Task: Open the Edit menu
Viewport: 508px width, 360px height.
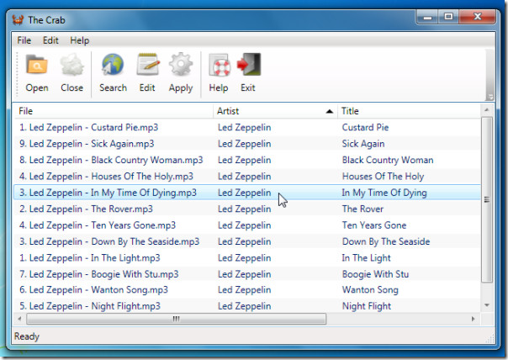Action: pyautogui.click(x=50, y=40)
